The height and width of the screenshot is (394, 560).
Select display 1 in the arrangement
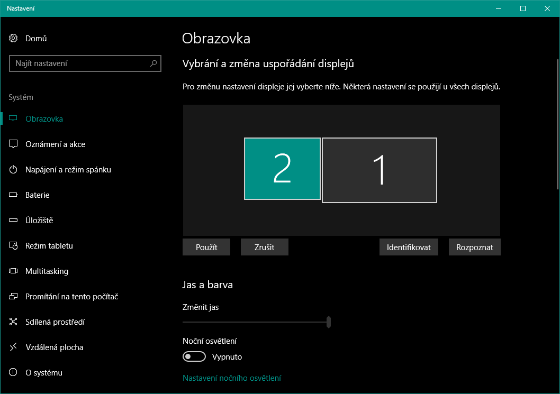380,170
